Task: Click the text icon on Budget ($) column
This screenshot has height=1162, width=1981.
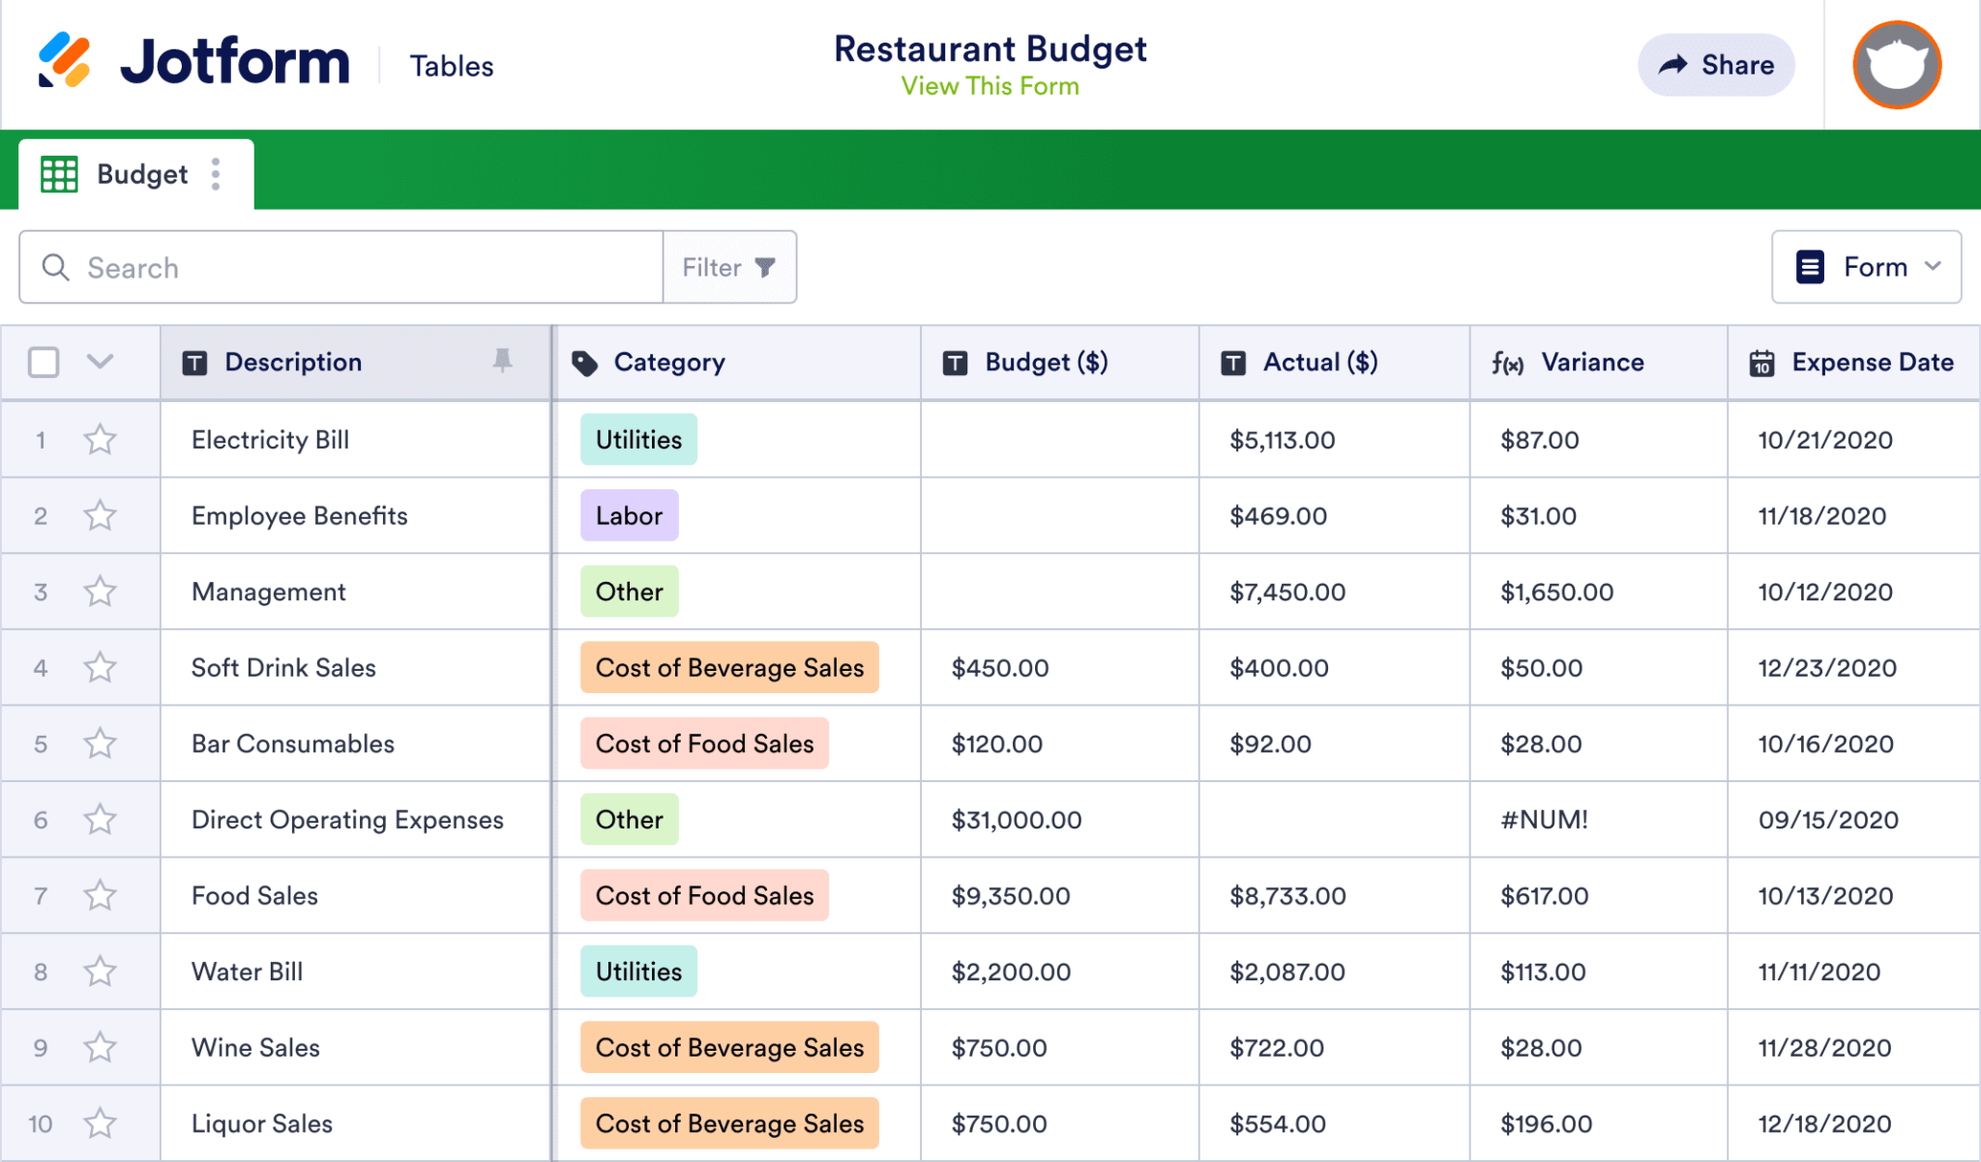Action: [954, 363]
